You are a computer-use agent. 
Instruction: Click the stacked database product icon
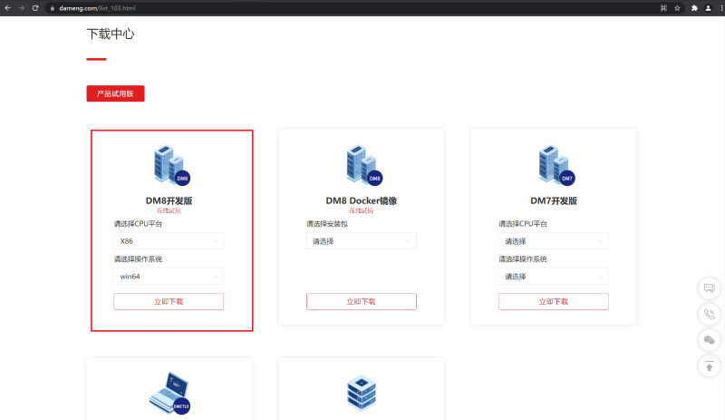click(x=362, y=393)
